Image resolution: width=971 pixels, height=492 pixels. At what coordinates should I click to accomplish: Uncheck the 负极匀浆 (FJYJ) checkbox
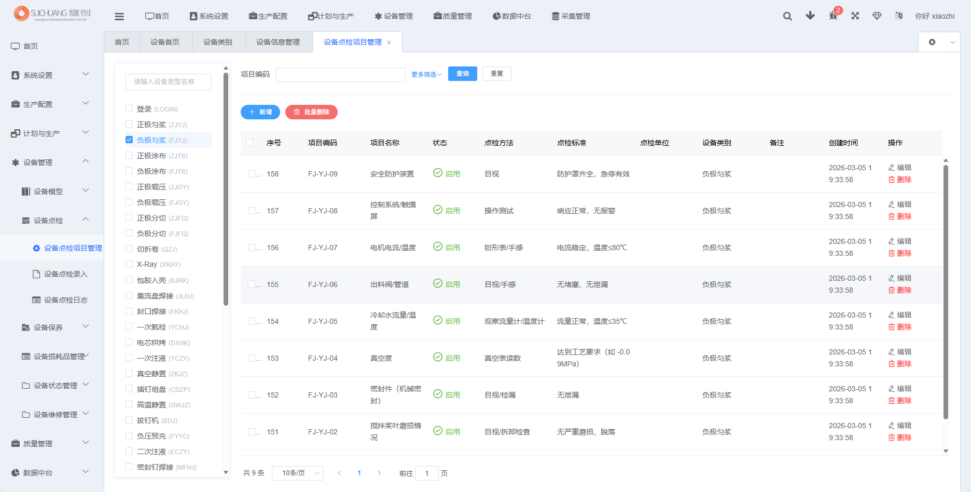(129, 140)
